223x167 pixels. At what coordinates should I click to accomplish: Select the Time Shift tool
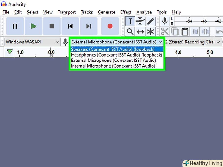click(140, 32)
